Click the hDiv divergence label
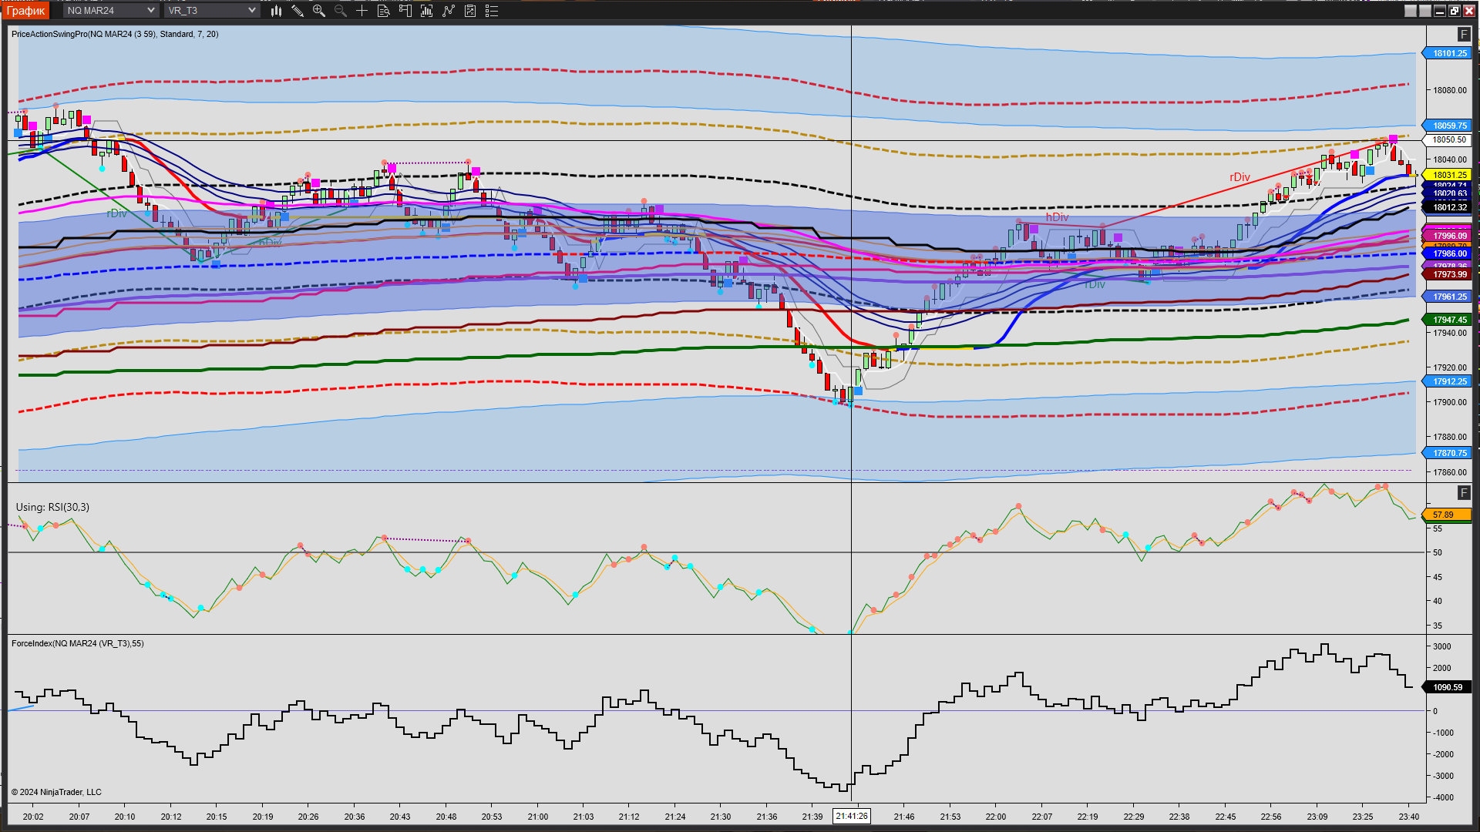This screenshot has width=1480, height=832. pos(1057,217)
